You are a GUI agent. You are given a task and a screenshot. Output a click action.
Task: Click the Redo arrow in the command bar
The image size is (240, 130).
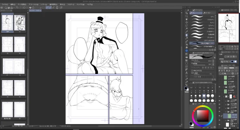pos(20,7)
